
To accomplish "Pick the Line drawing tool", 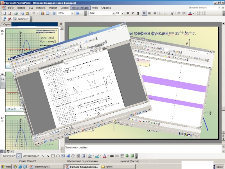I will (43, 156).
